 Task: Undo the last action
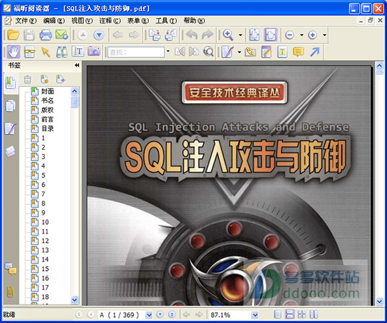coord(191,35)
